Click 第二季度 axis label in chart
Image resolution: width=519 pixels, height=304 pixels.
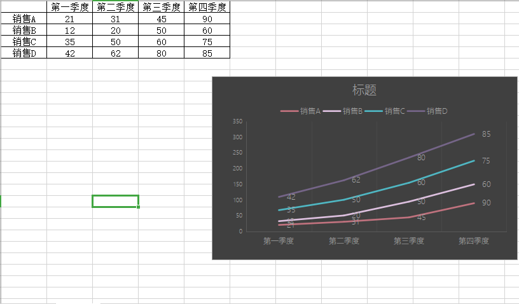point(344,241)
